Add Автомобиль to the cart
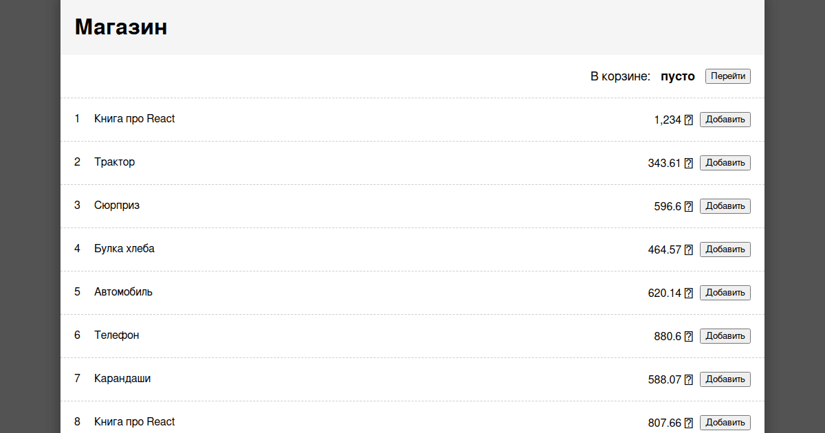Image resolution: width=825 pixels, height=433 pixels. point(725,293)
